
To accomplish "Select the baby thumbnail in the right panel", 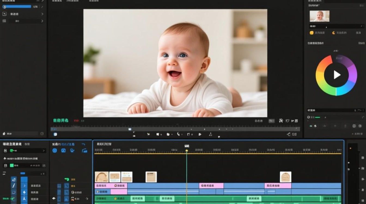I will click(319, 16).
